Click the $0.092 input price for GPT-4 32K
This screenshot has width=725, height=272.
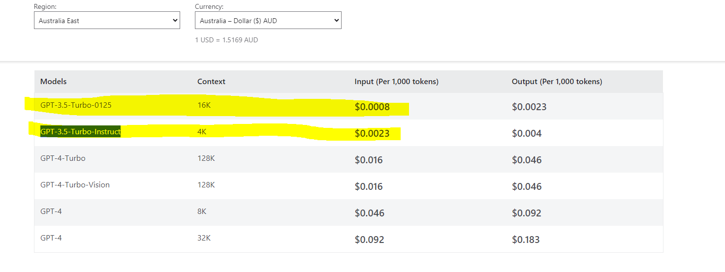click(x=370, y=240)
